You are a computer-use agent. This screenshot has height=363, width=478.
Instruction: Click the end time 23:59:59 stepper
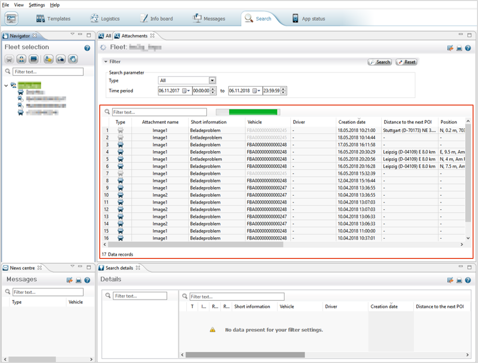[x=283, y=91]
